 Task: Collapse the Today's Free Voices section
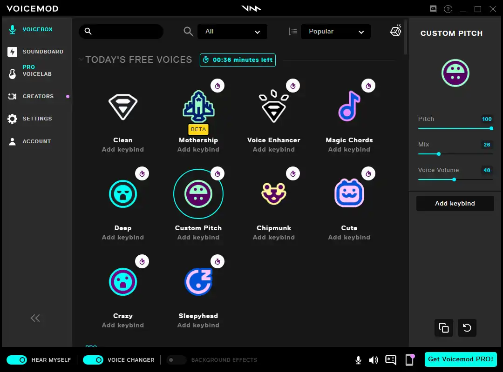click(x=81, y=60)
